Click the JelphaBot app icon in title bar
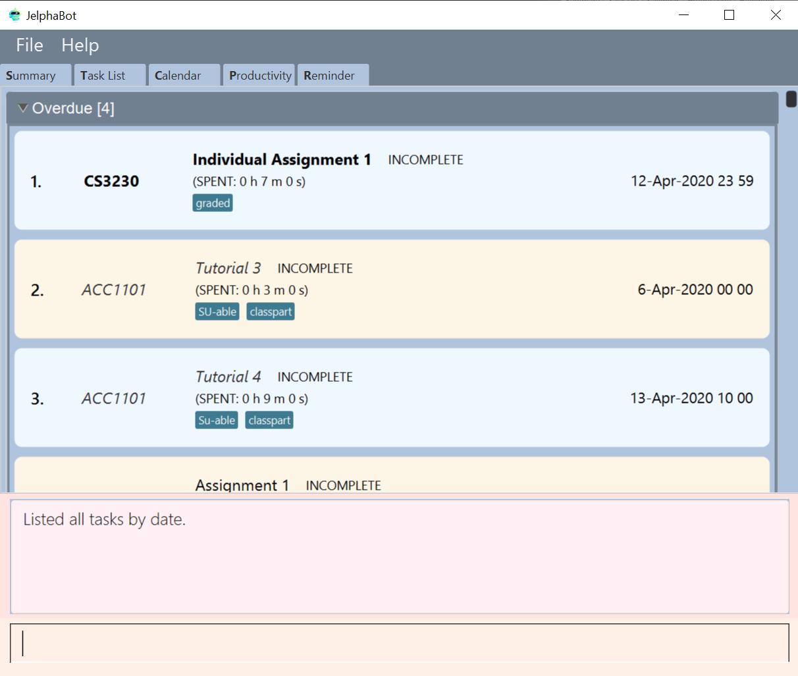Image resolution: width=798 pixels, height=676 pixels. (x=14, y=15)
